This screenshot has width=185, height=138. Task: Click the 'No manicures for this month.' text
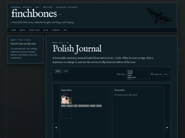coord(126,95)
